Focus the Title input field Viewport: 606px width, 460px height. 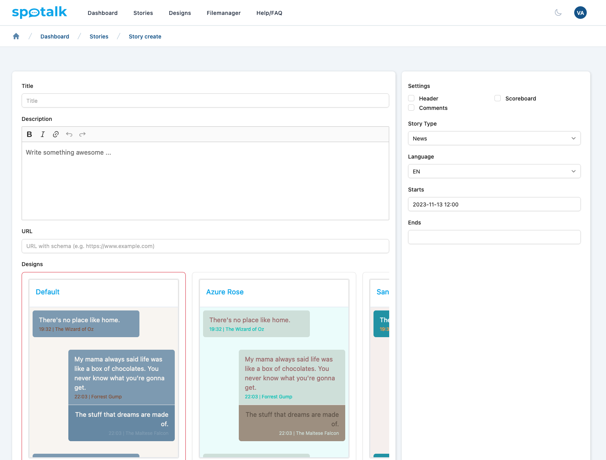click(x=205, y=100)
